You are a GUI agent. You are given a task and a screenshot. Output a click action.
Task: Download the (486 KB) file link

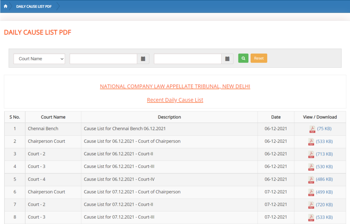324,179
